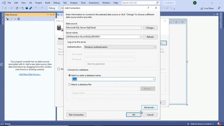Select 'Attach a database file' radio button
The width and height of the screenshot is (224, 126).
(x=70, y=84)
